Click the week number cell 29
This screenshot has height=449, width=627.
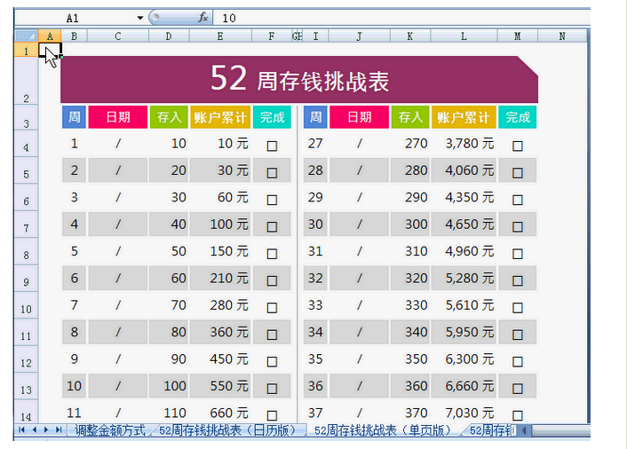315,197
